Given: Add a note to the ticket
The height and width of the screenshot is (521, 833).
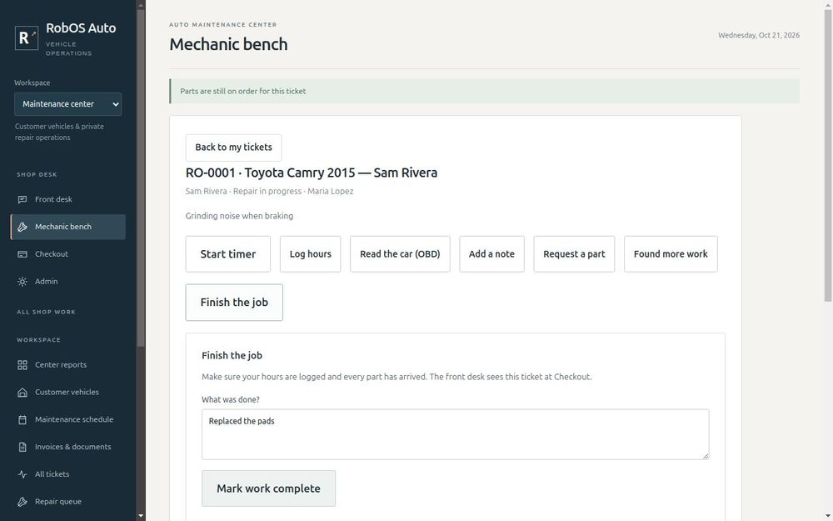Looking at the screenshot, I should pos(491,254).
